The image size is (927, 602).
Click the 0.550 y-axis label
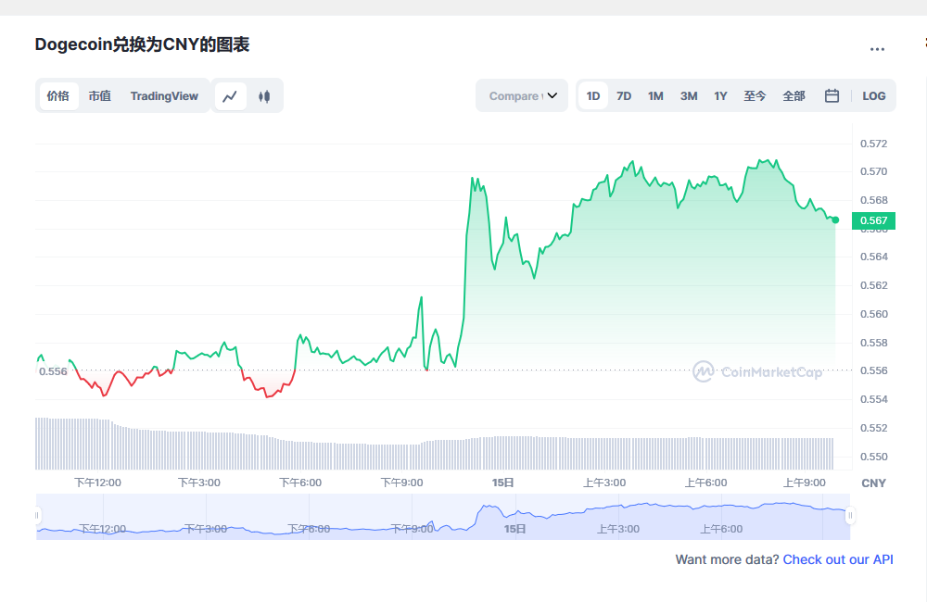tap(874, 457)
